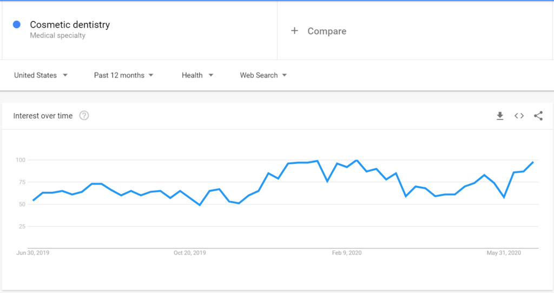554x293 pixels.
Task: Download the interest over time data
Action: (x=500, y=116)
